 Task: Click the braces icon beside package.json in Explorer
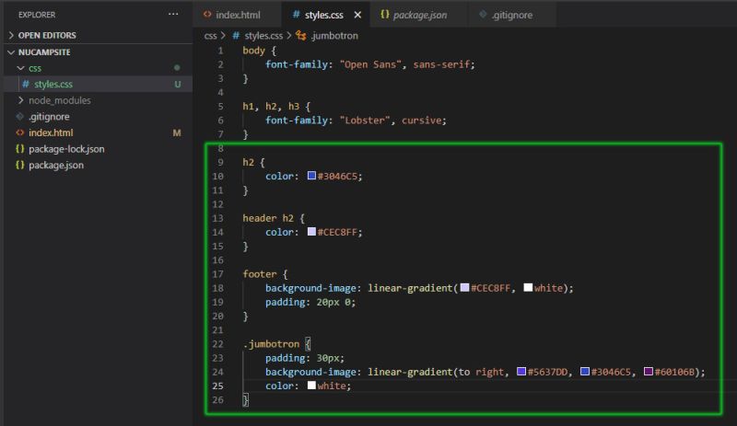(19, 165)
